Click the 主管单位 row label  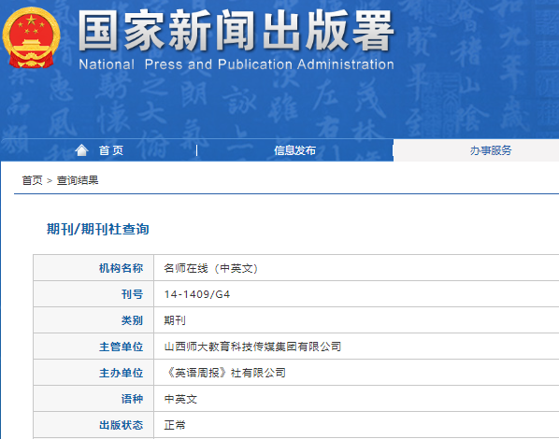[x=121, y=347]
